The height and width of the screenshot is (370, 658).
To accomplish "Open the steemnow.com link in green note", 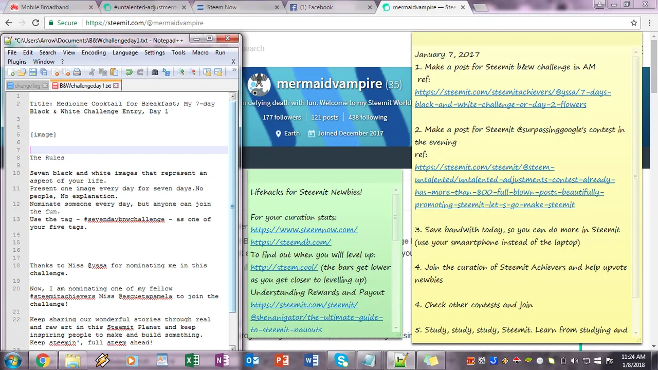I will 304,230.
